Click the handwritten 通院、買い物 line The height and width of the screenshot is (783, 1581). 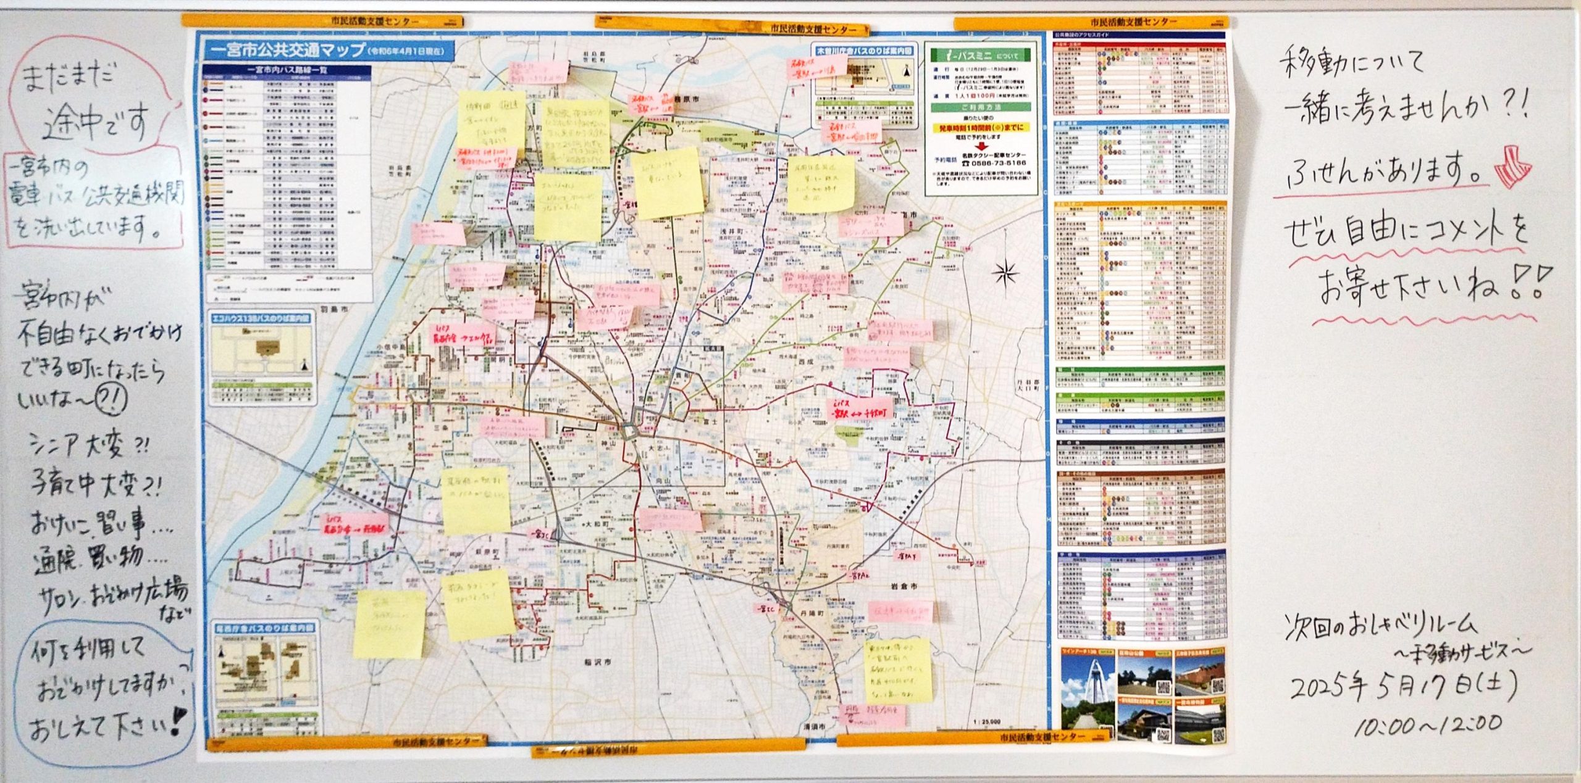click(101, 559)
